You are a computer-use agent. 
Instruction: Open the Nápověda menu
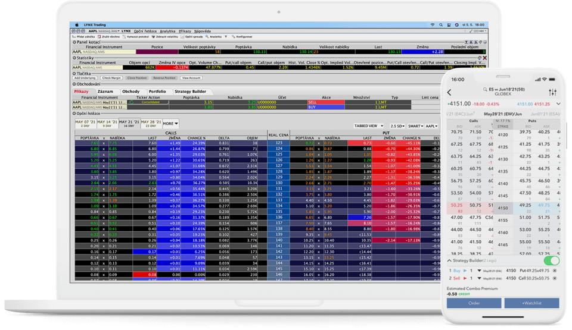203,31
